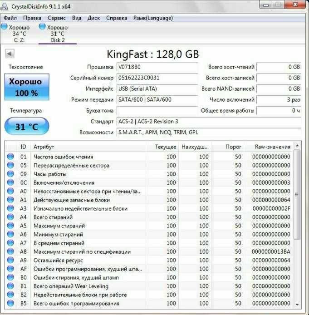Click the serial number field 05162223C0031
Image resolution: width=309 pixels, height=315 pixels.
[157, 78]
